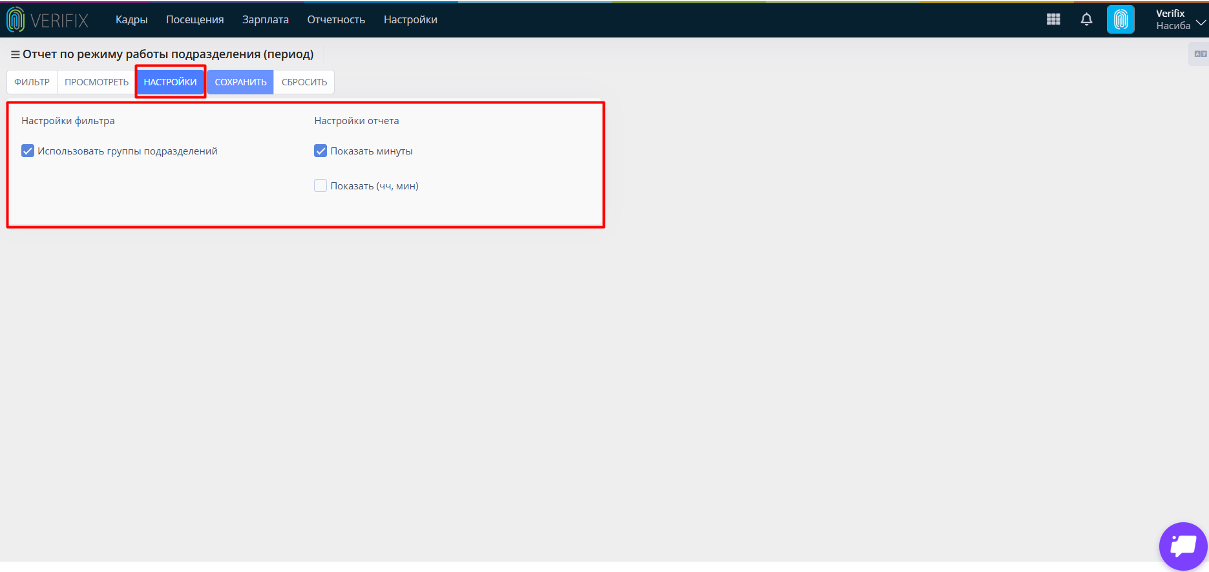
Task: Open the purple chat support bubble
Action: click(1183, 546)
